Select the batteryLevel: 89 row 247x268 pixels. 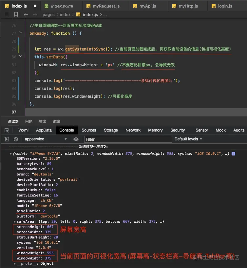point(34,164)
